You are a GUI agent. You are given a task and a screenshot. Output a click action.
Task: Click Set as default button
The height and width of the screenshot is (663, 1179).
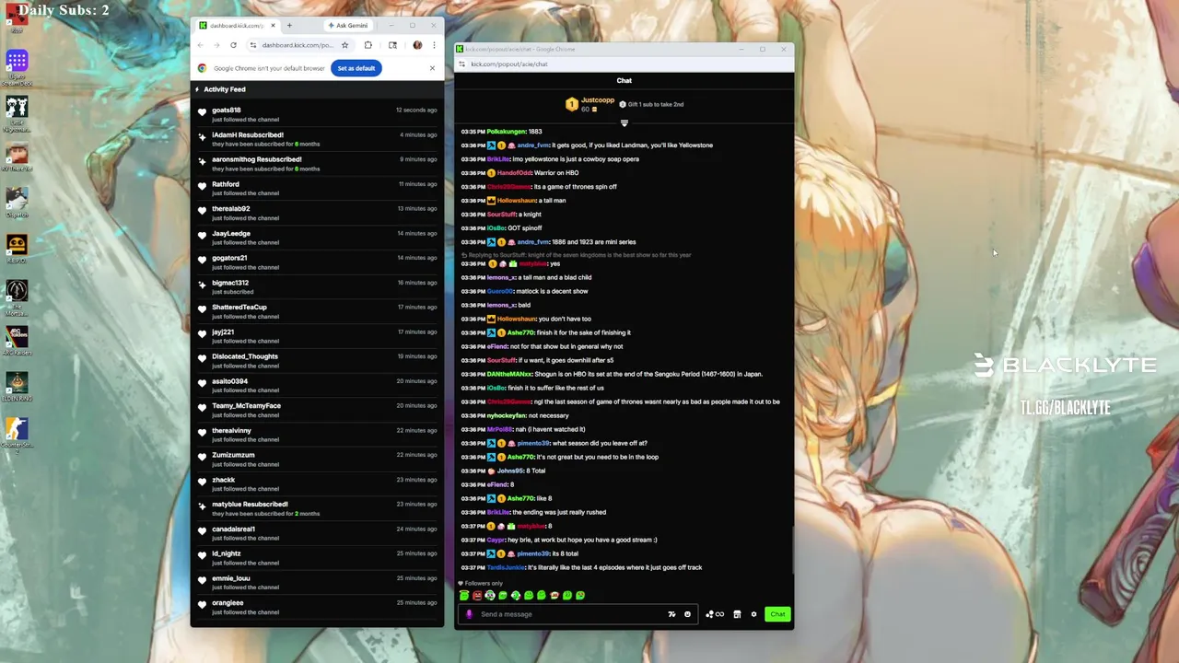356,68
